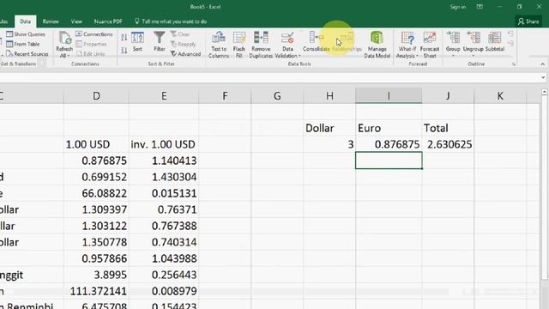Select column K header
Screen dimensions: 549x309
pyautogui.click(x=500, y=95)
